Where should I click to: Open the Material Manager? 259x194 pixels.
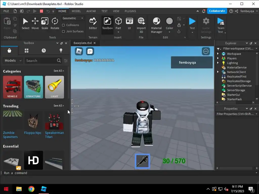click(x=156, y=25)
